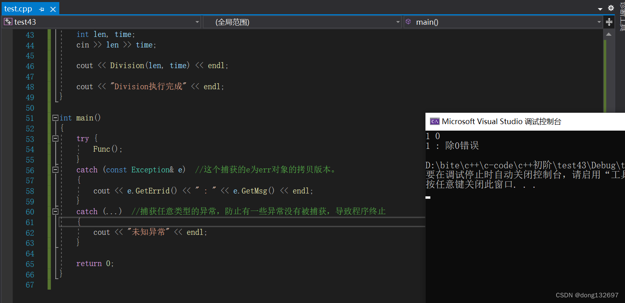
Task: Close the test.cpp tab
Action: click(52, 9)
